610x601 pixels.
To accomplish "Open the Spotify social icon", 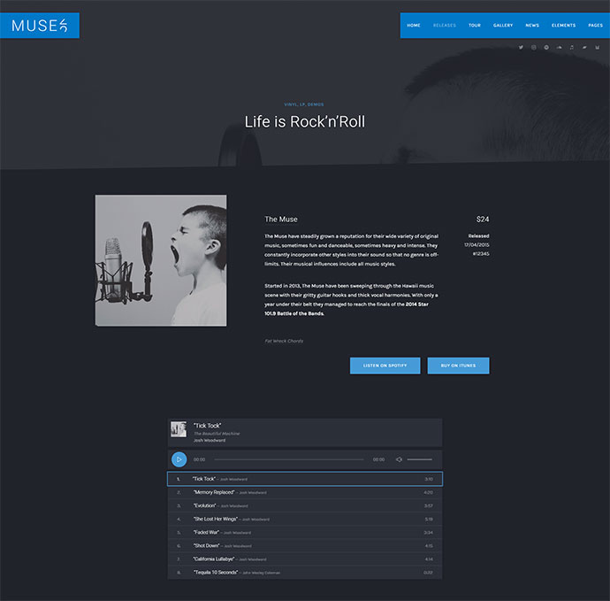I will pyautogui.click(x=546, y=47).
